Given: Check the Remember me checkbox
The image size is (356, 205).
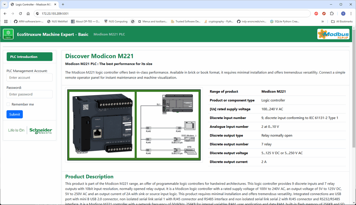Looking at the screenshot, I should point(9,104).
